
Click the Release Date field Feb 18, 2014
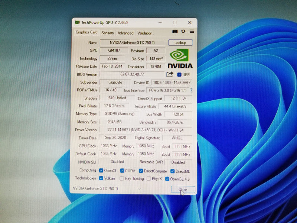click(112, 66)
